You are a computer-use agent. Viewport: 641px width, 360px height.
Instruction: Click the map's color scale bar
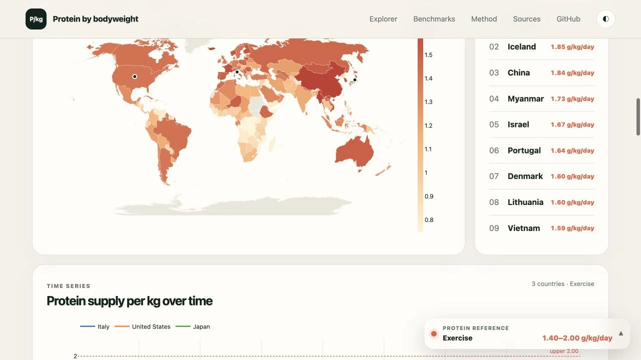click(x=420, y=135)
